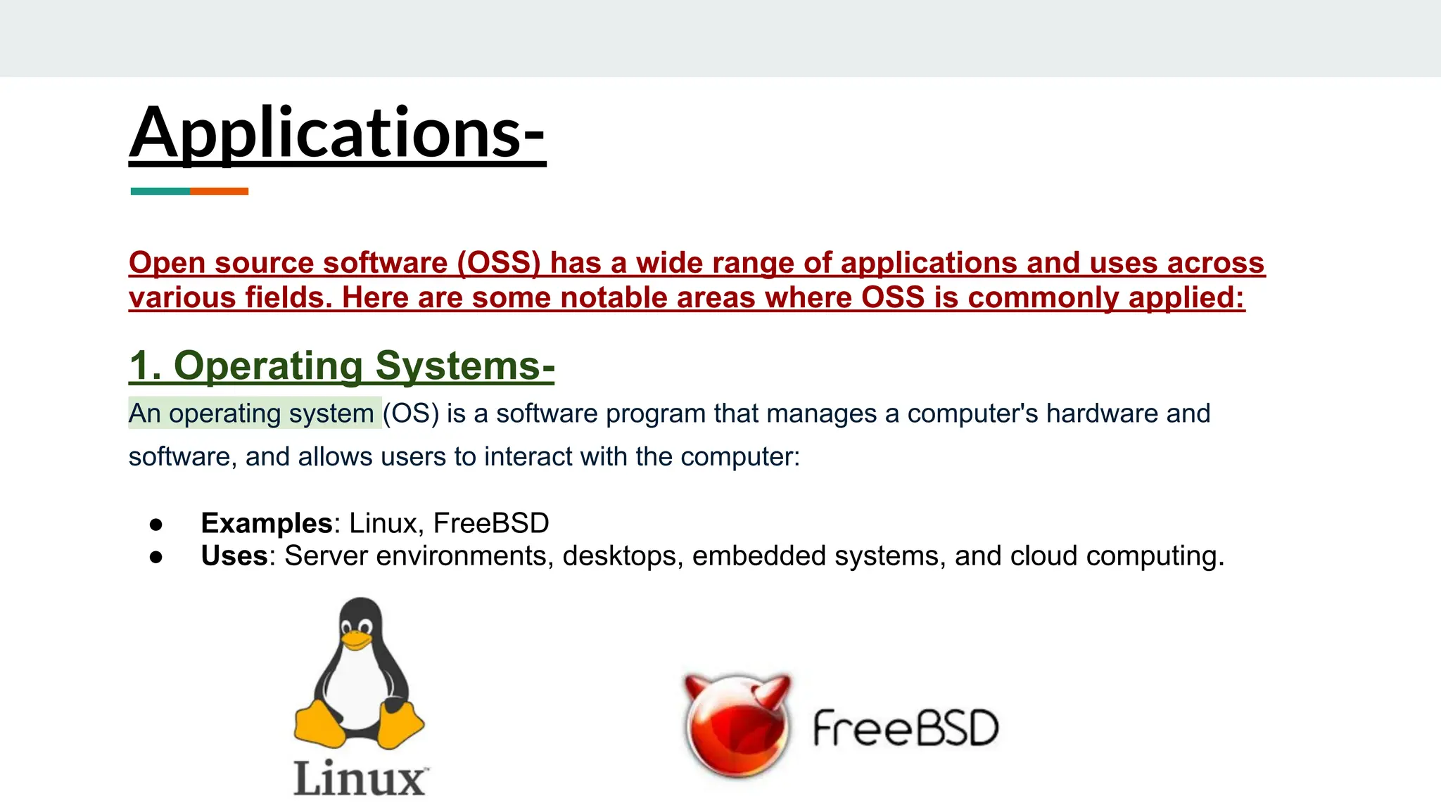
Task: Click the 'Uses: Server environments' bullet
Action: tap(713, 556)
